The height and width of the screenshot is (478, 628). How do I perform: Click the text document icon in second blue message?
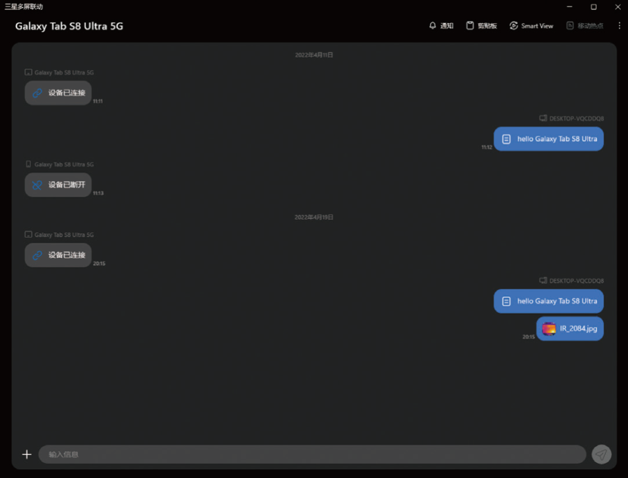click(x=506, y=301)
